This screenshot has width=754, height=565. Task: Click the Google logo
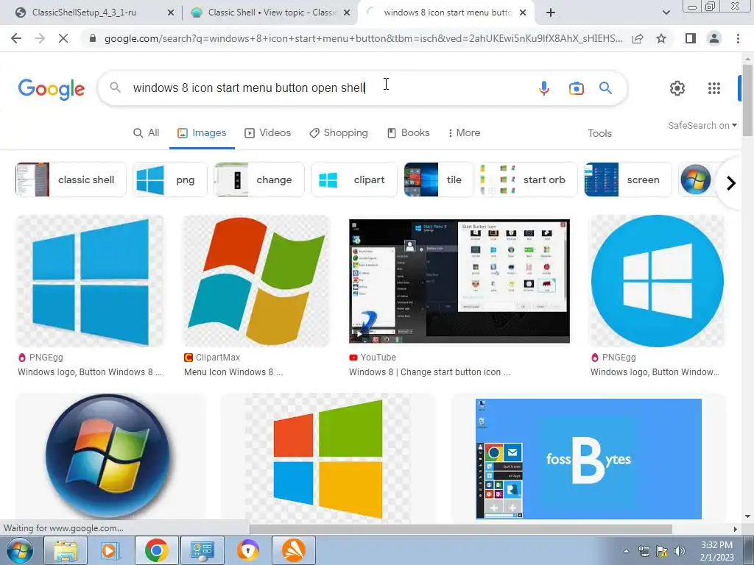coord(52,89)
